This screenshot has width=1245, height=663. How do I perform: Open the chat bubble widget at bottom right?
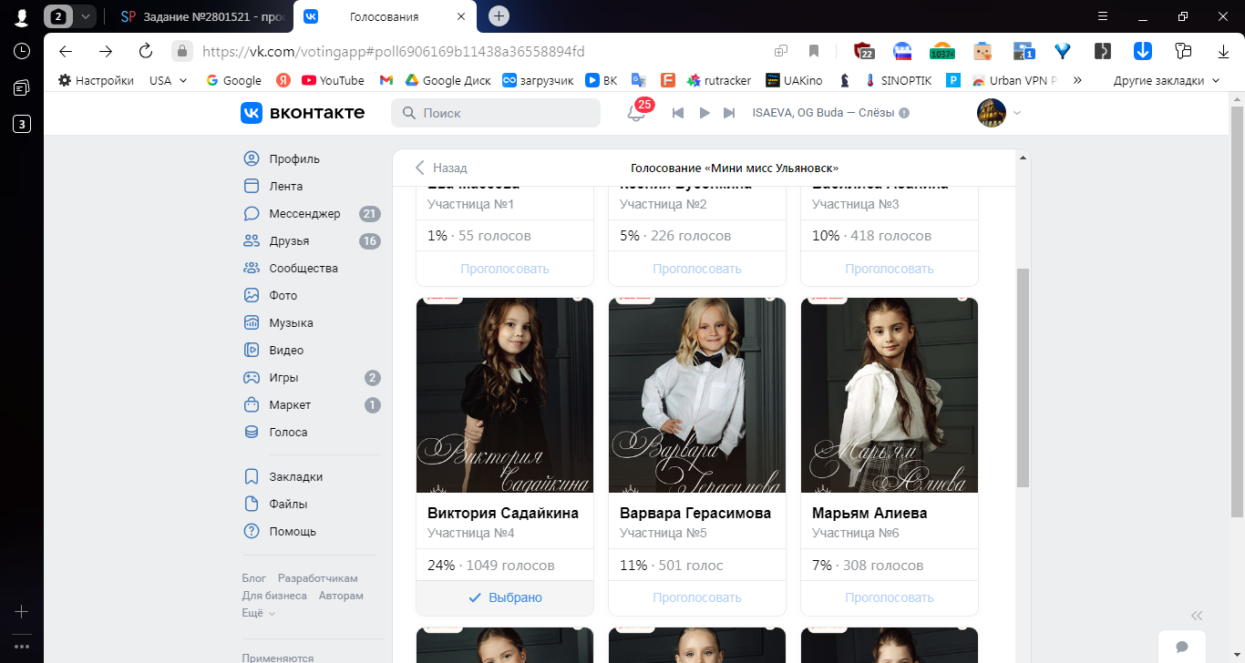pos(1182,647)
